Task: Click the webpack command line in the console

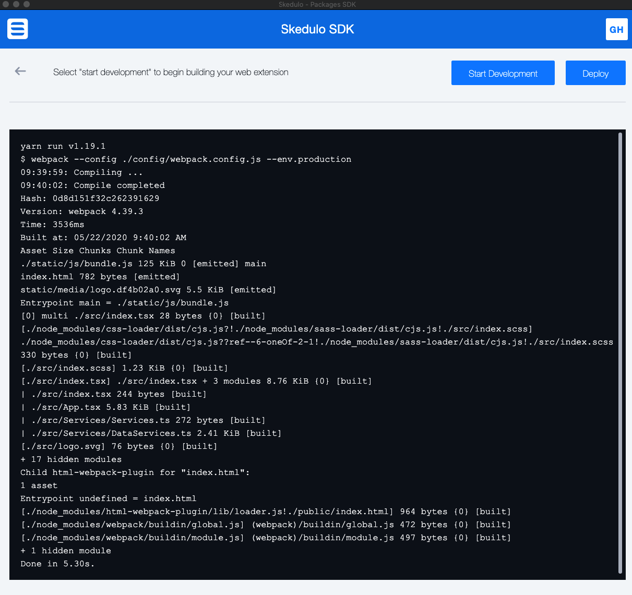Action: pos(186,159)
